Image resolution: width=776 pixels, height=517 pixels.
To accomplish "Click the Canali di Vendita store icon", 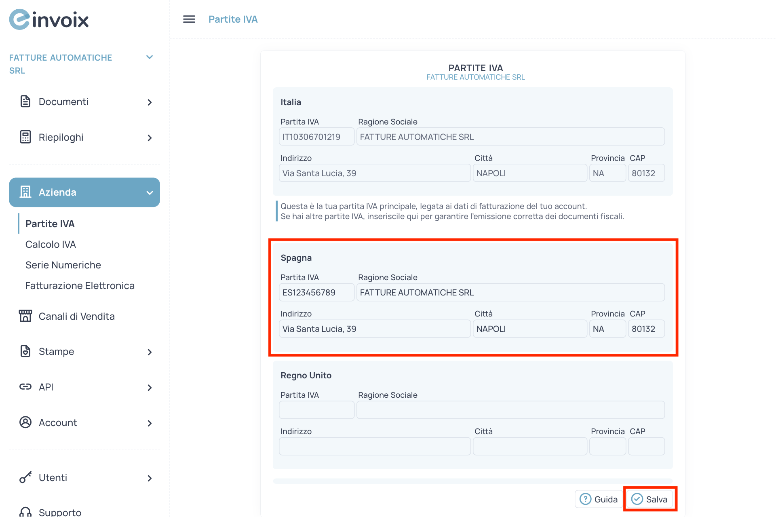I will 25,316.
